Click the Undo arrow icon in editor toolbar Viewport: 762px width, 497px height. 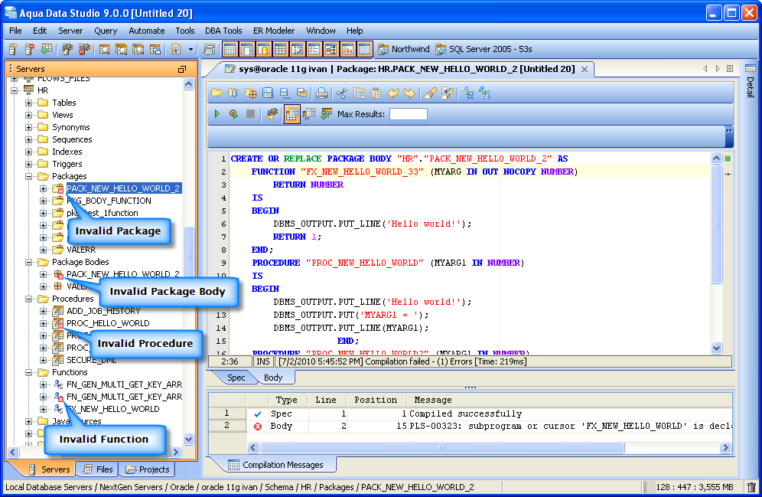[x=393, y=93]
